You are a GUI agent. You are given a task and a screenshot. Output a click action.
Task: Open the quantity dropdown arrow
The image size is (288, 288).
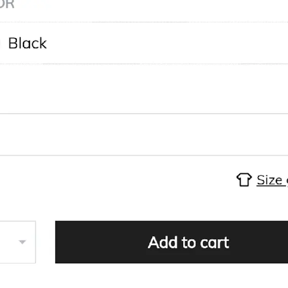pos(23,242)
